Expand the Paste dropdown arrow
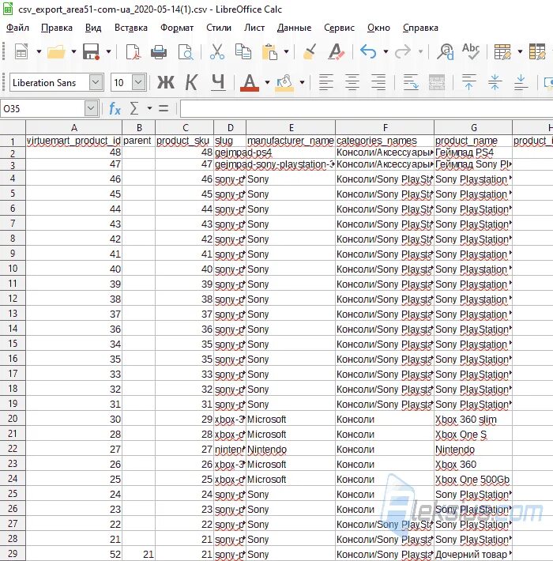Viewport: 553px width, 561px height. point(286,52)
